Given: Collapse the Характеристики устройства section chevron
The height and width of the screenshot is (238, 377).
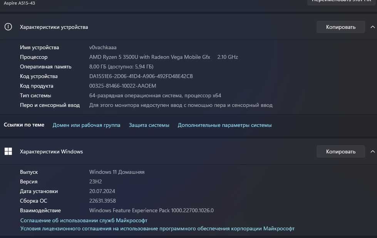Looking at the screenshot, I should click(x=372, y=27).
